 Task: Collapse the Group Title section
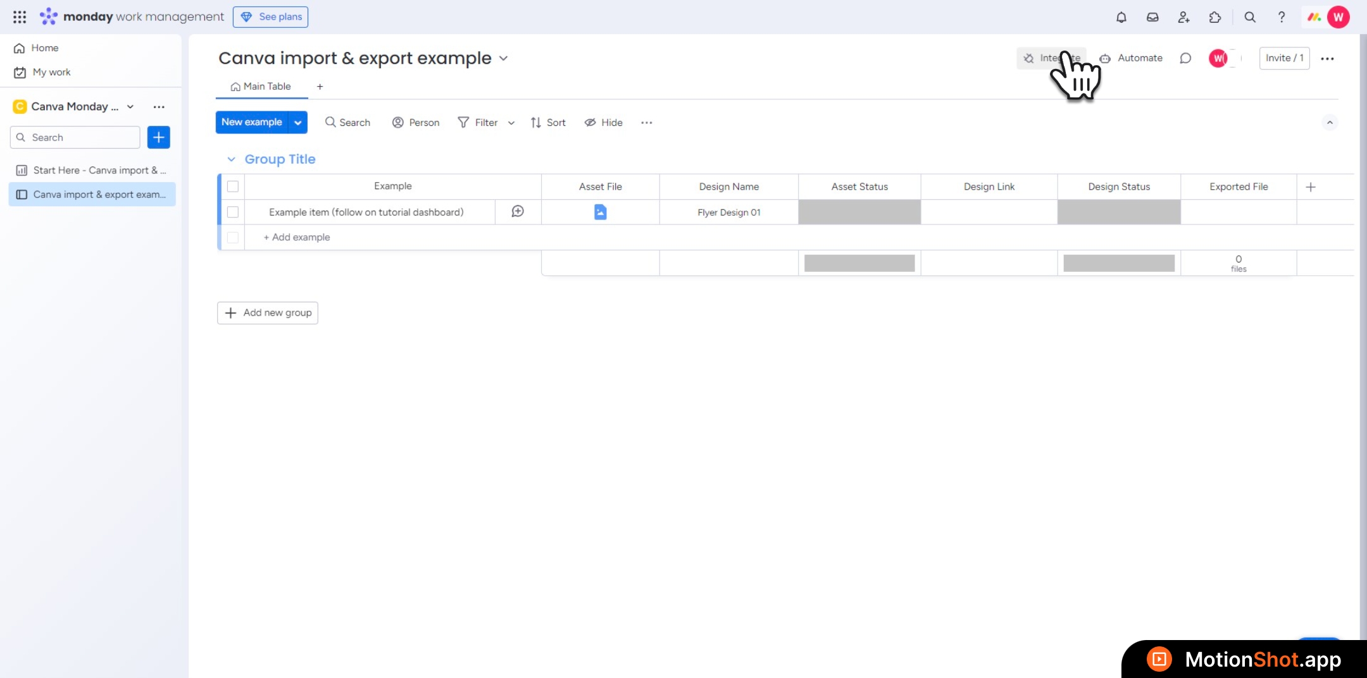pyautogui.click(x=231, y=159)
